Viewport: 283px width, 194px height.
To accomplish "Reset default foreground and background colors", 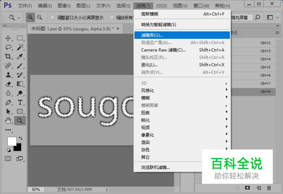I will click(9, 150).
